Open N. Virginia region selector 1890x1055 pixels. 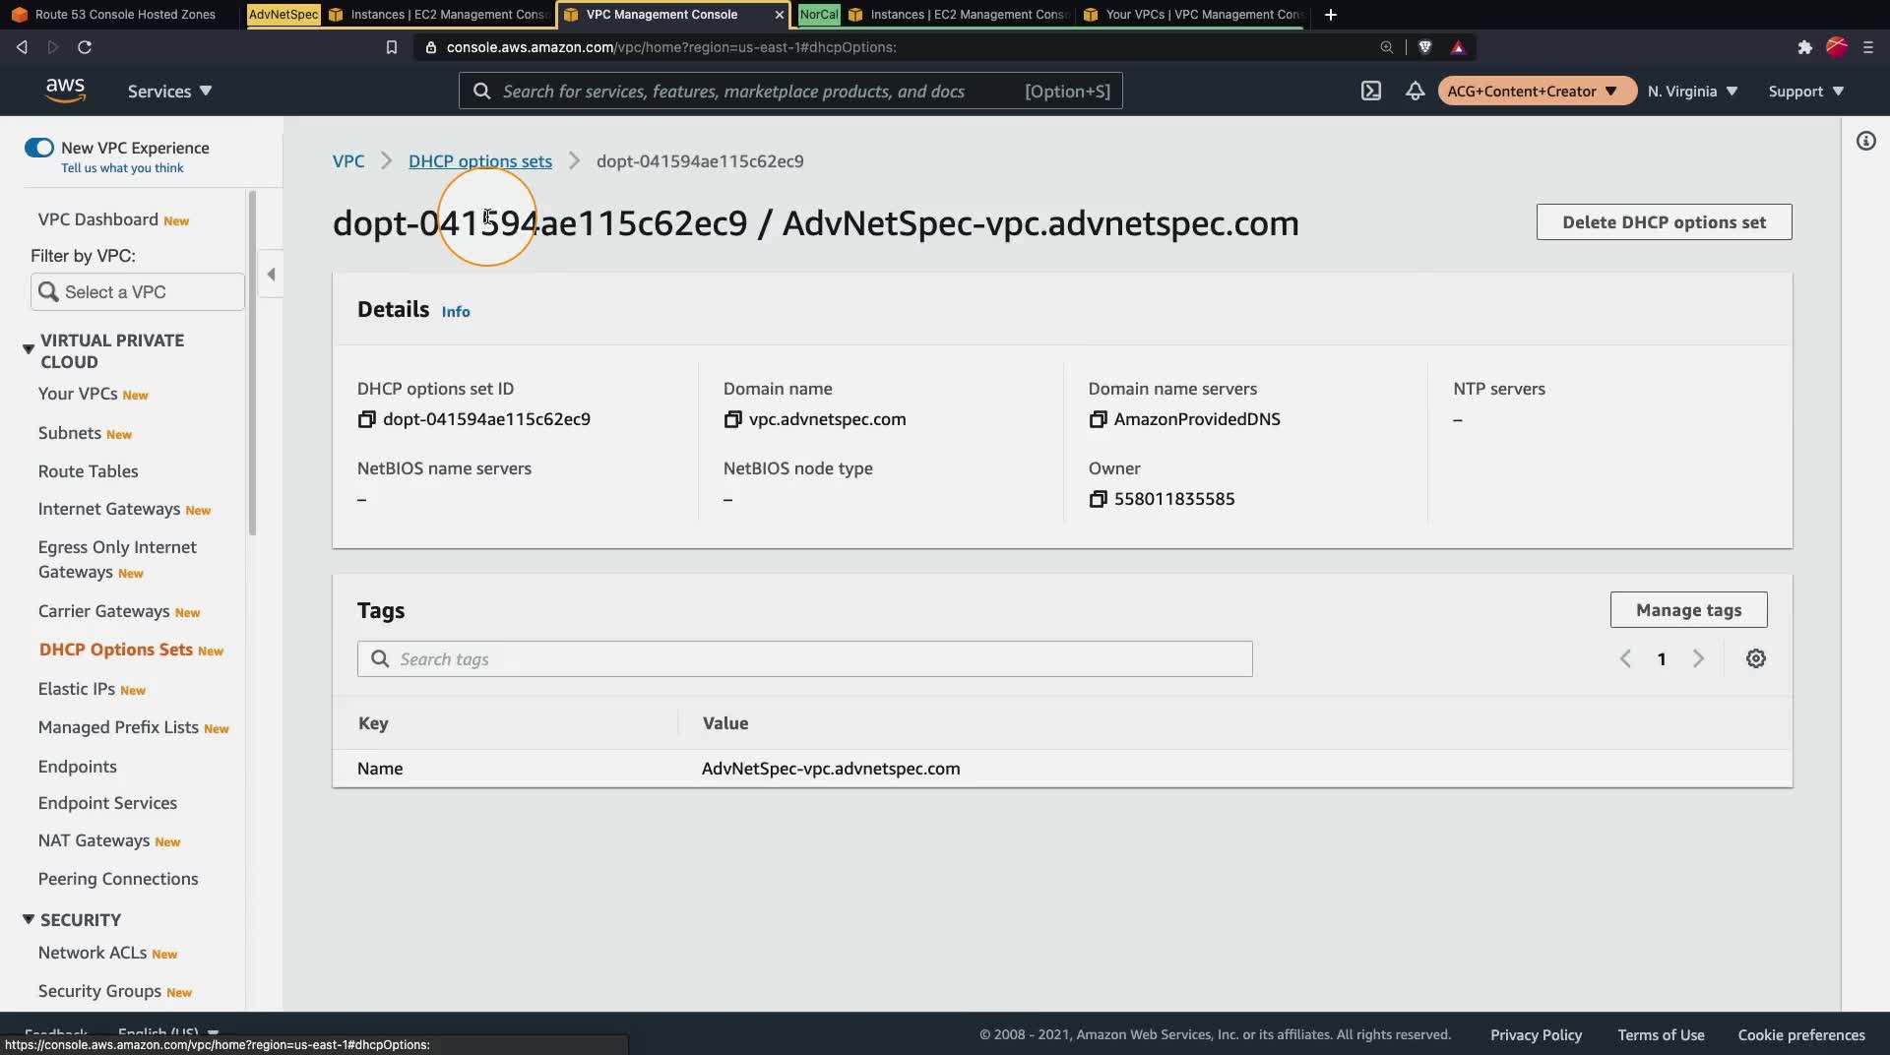(x=1692, y=91)
